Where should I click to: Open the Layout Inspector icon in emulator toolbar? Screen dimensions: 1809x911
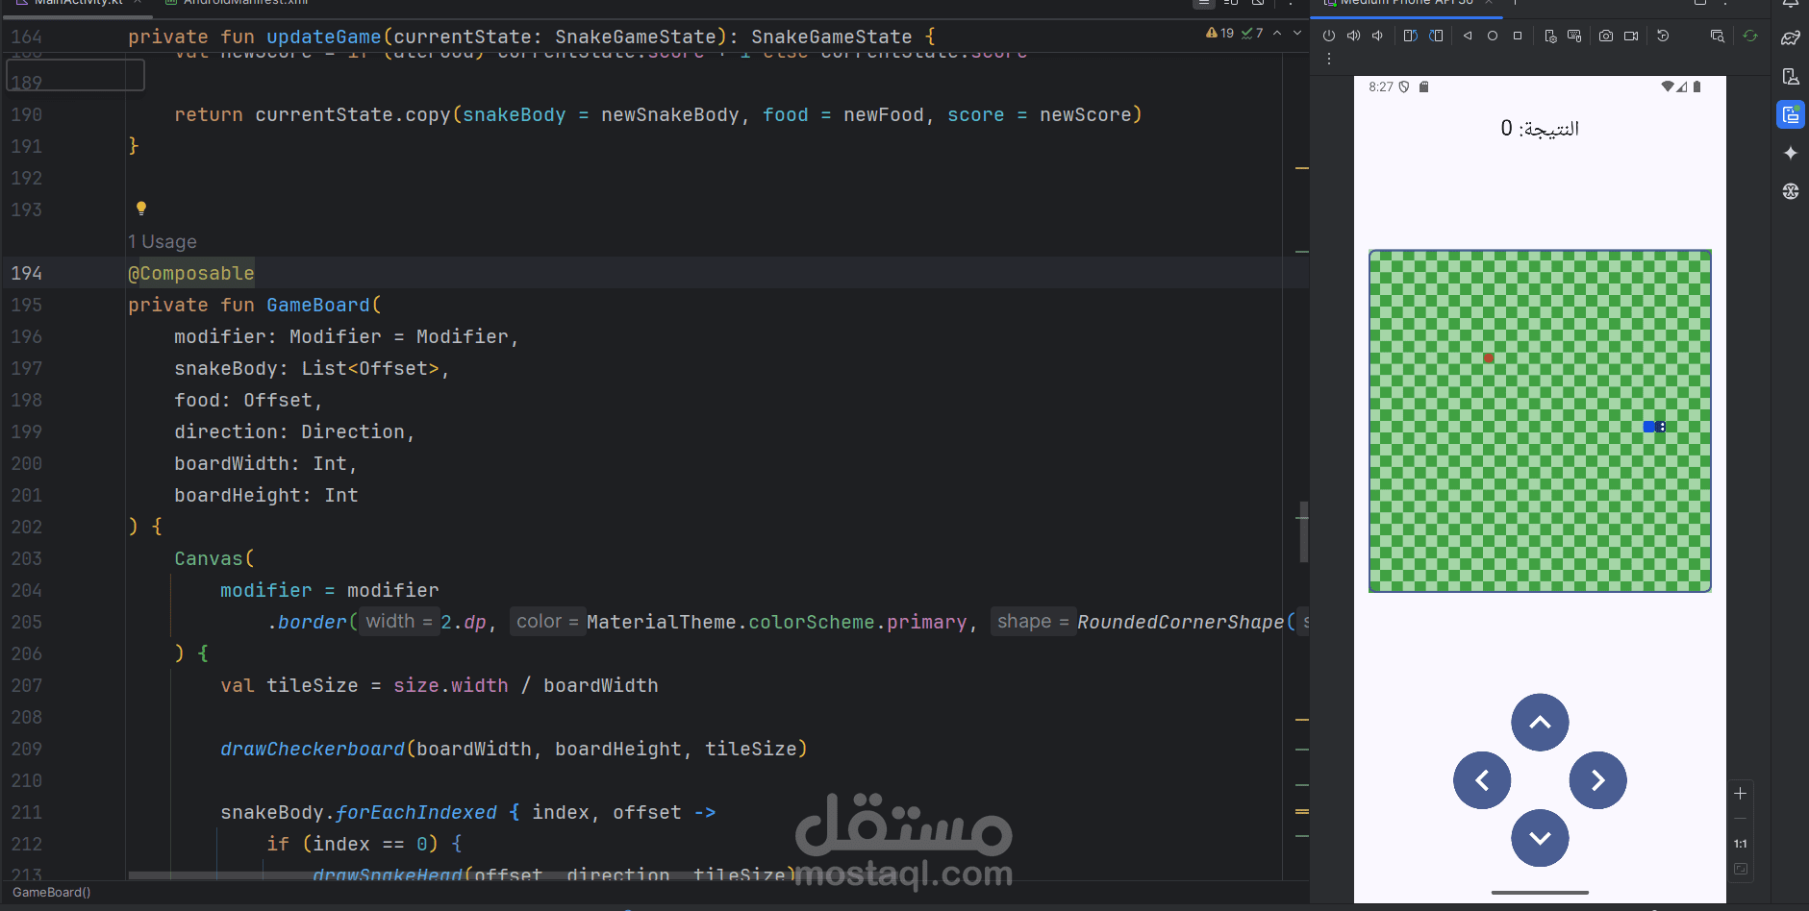[x=1718, y=36]
